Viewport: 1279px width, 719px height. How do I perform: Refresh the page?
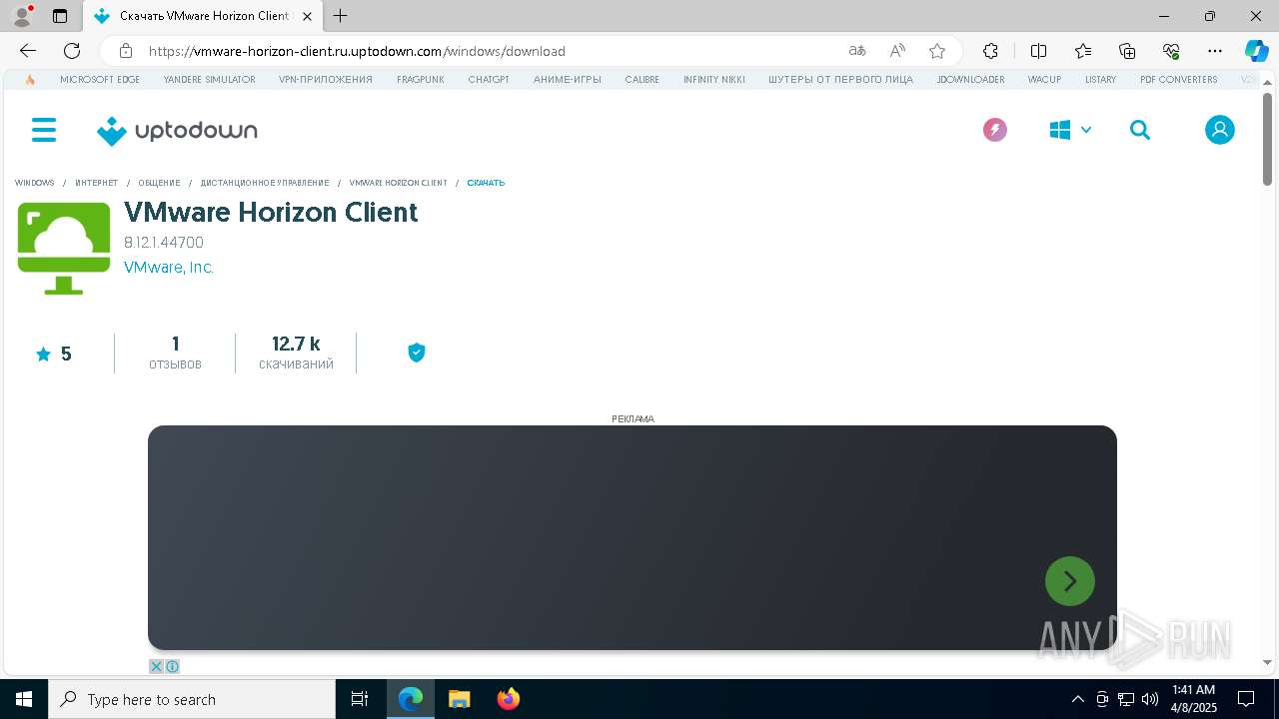point(72,51)
